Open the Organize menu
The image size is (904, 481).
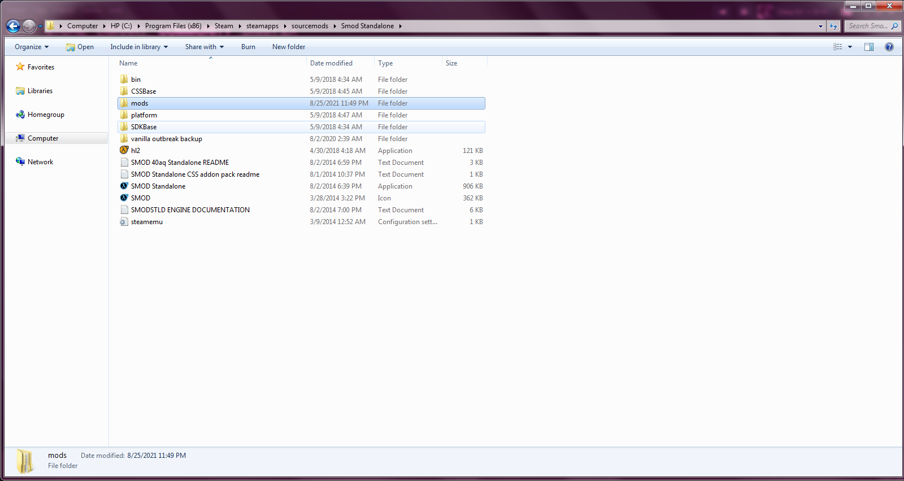[32, 47]
